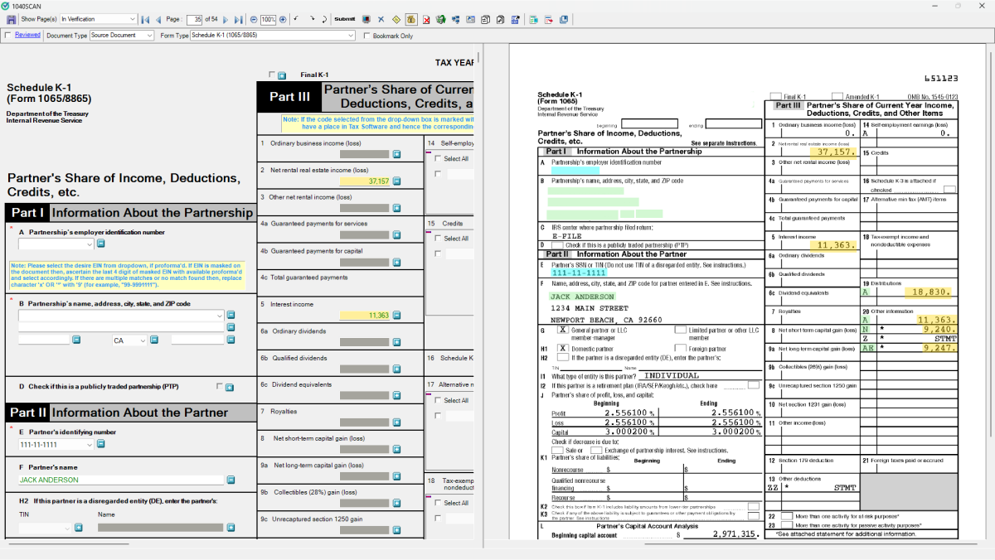Open the Show Page(s) In Verification dropdown
This screenshot has width=995, height=560.
[x=133, y=19]
